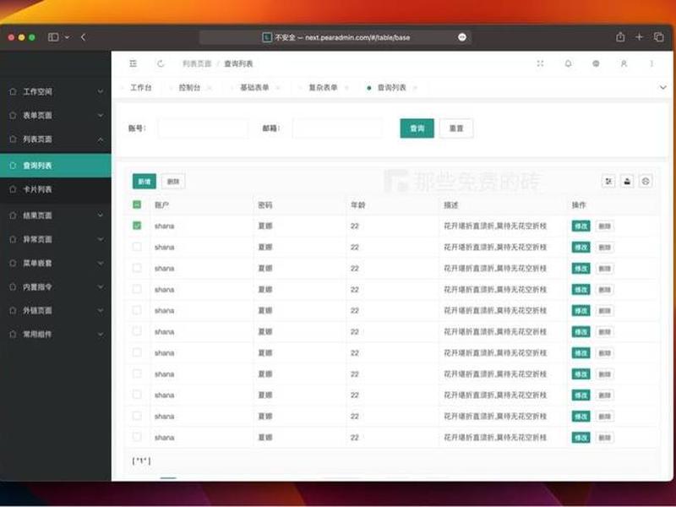Click the print icon above table
This screenshot has height=507, width=676.
(x=627, y=181)
